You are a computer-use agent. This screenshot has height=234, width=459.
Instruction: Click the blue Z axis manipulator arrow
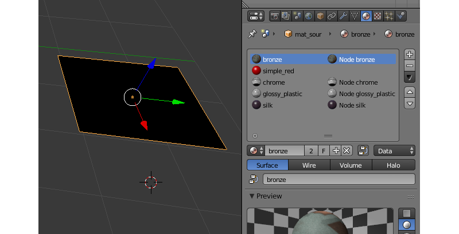[x=151, y=64]
